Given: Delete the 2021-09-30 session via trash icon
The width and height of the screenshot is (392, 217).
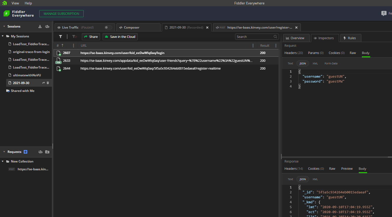Looking at the screenshot, I should (48, 83).
